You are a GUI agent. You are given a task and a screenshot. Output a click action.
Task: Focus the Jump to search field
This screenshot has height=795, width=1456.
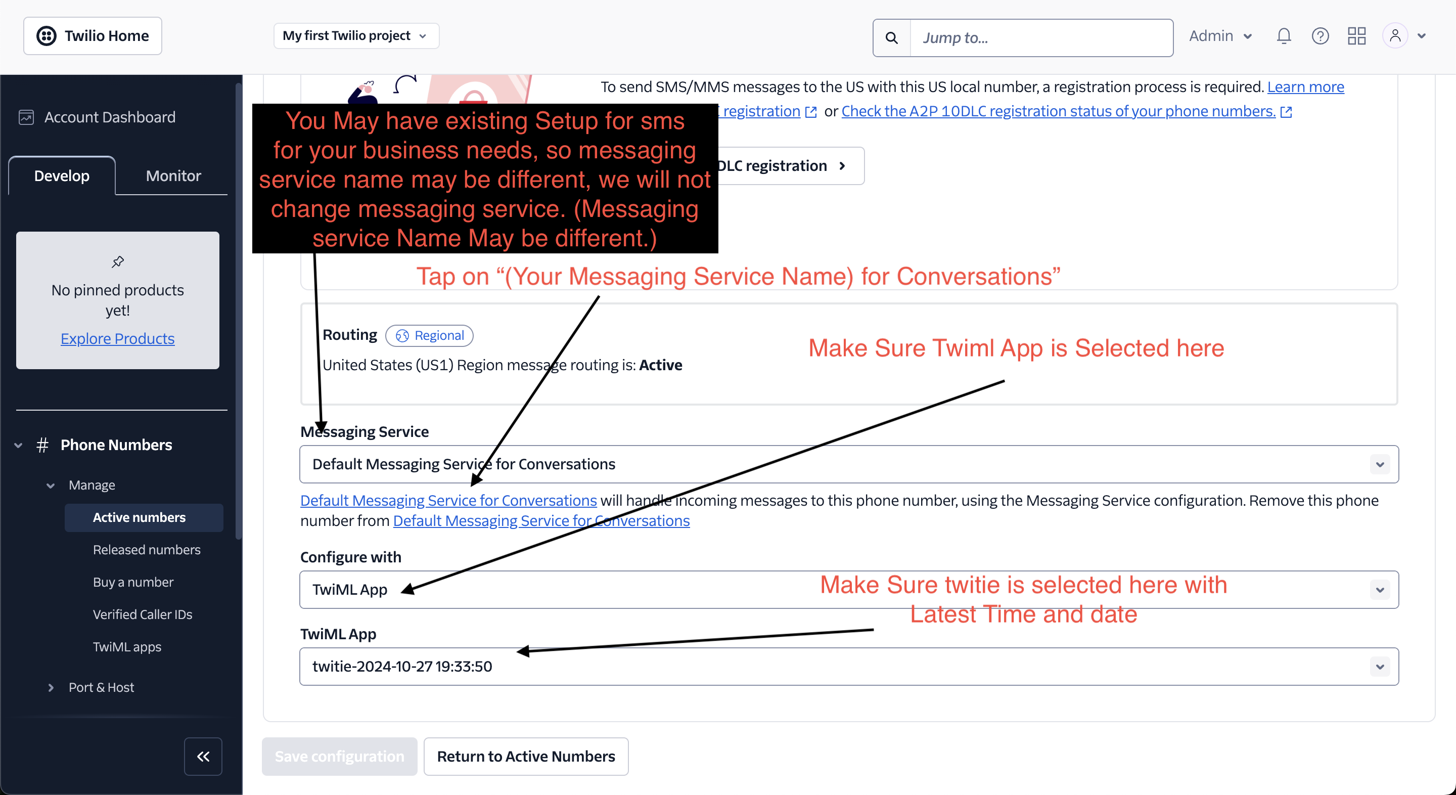click(x=1041, y=38)
